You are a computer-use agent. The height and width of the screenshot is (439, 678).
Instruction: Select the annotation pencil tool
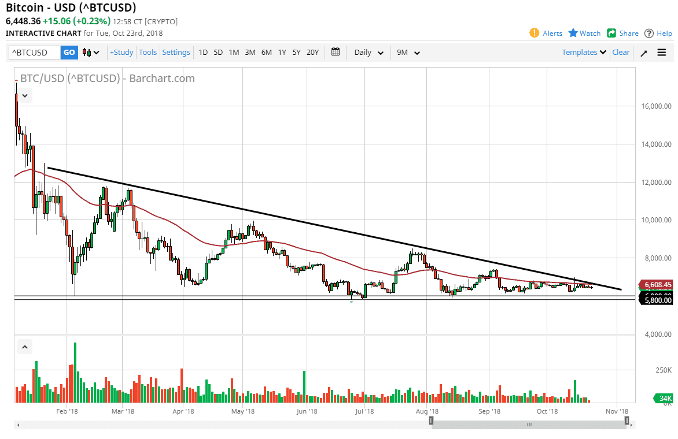[x=643, y=53]
